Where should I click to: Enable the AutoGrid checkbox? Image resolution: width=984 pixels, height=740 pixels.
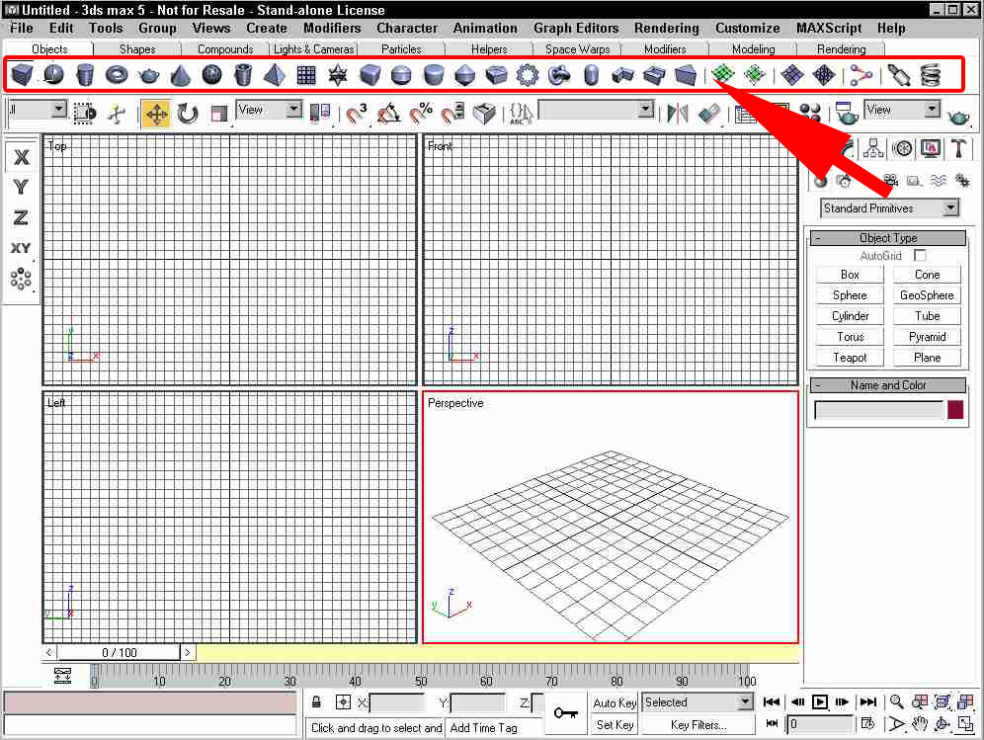click(x=920, y=256)
